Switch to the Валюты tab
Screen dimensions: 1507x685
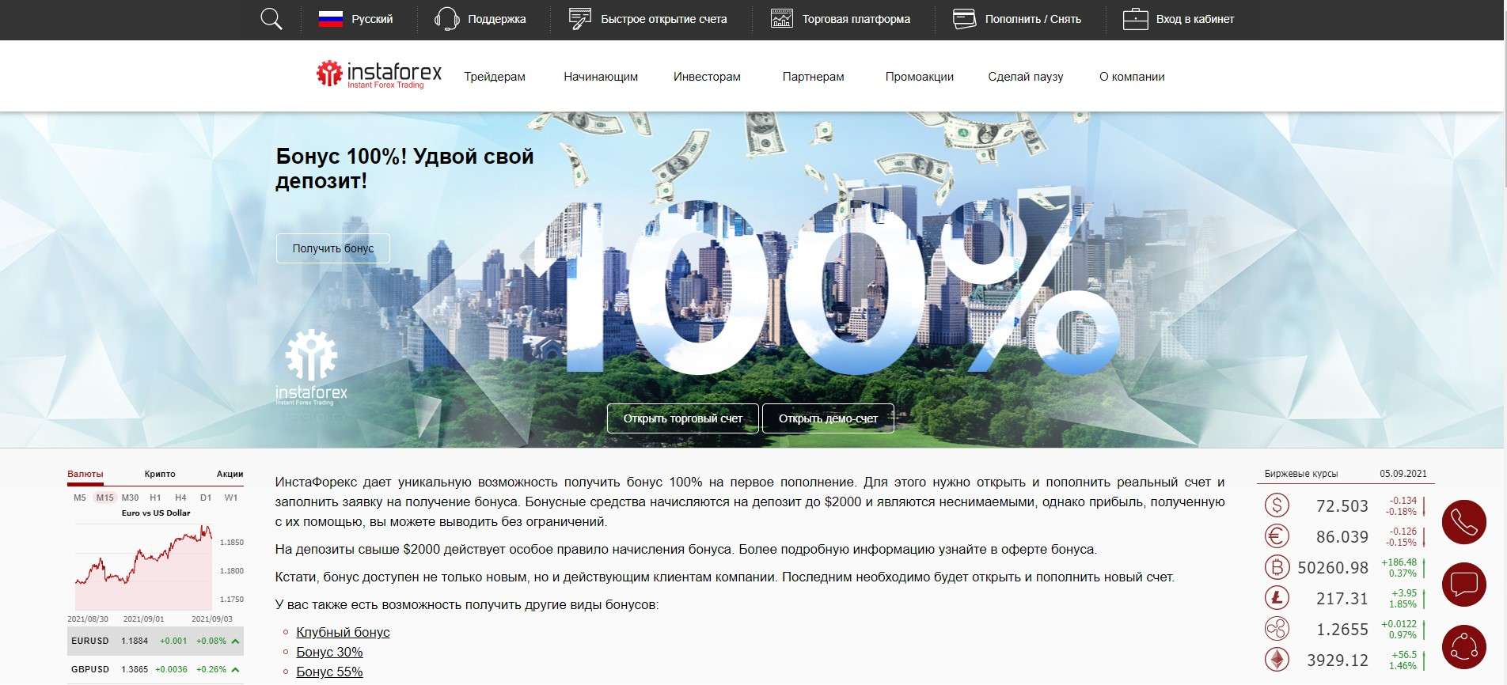85,474
